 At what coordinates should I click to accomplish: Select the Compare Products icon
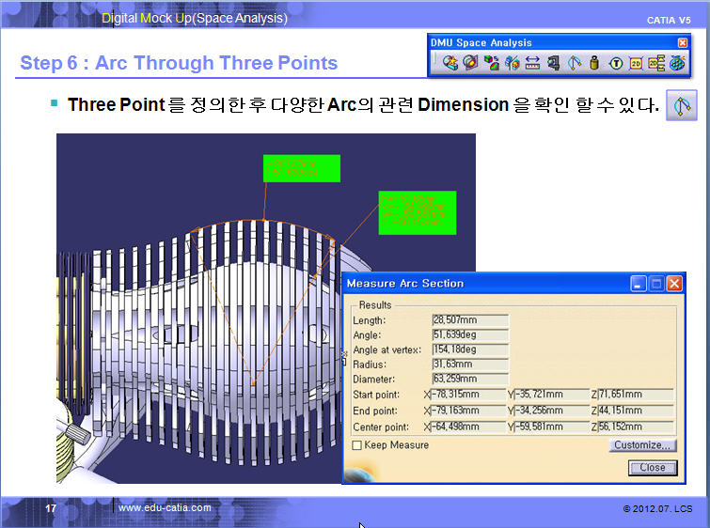(x=512, y=63)
